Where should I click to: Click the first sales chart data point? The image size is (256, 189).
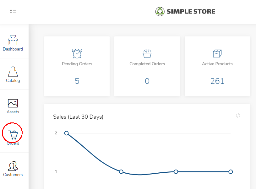pos(67,133)
